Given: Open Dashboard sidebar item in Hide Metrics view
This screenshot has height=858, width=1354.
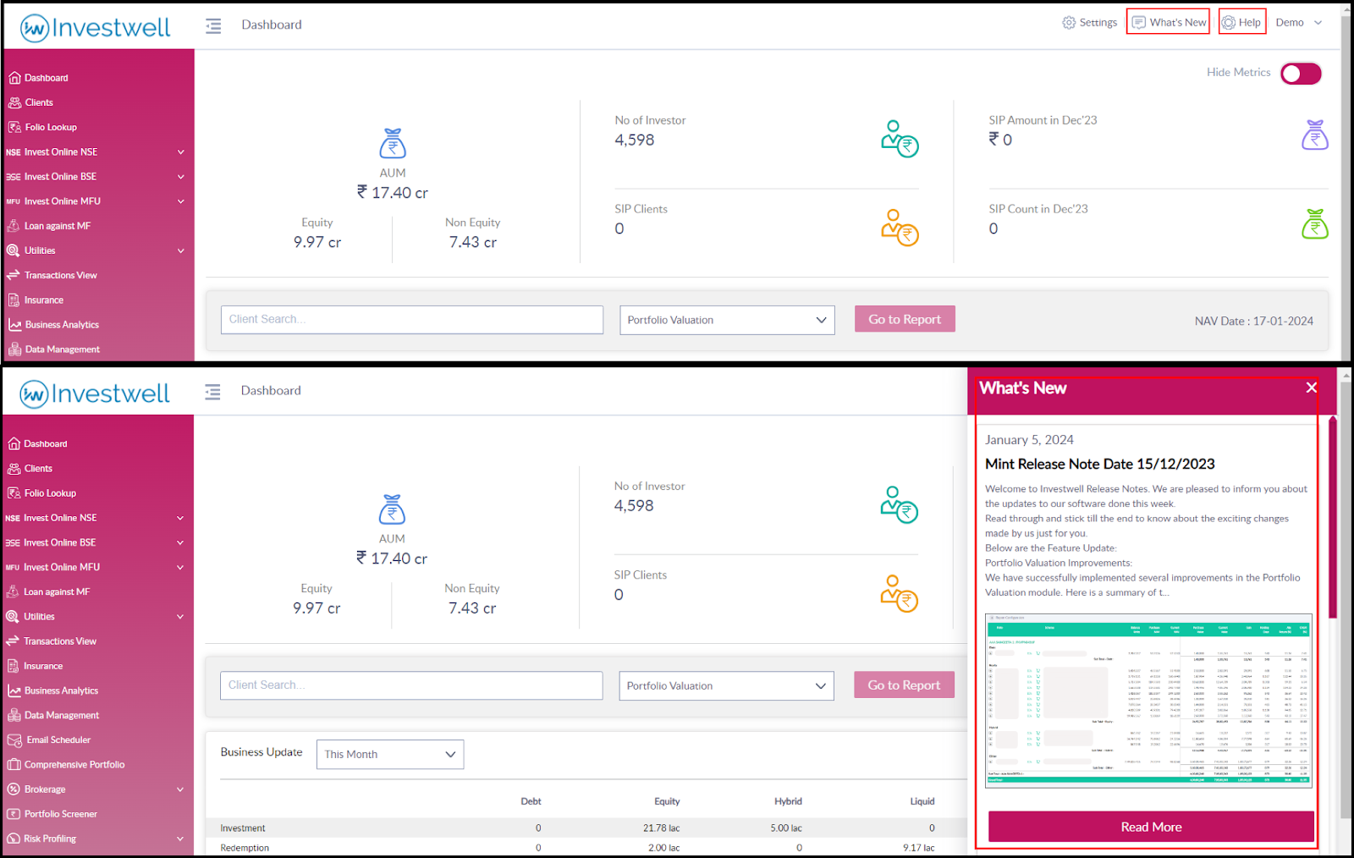Looking at the screenshot, I should coord(38,78).
